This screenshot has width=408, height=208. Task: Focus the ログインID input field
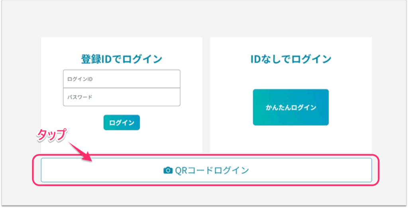pyautogui.click(x=122, y=79)
